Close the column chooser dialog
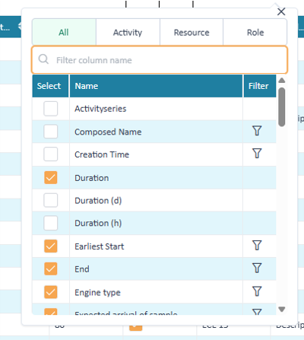Screen dimensions: 304x340 point(281,11)
